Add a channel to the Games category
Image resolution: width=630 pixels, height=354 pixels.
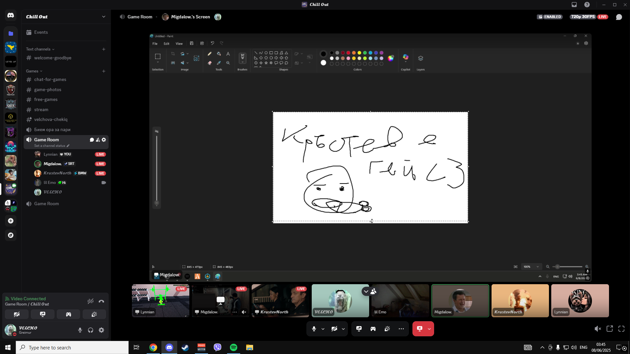[104, 71]
